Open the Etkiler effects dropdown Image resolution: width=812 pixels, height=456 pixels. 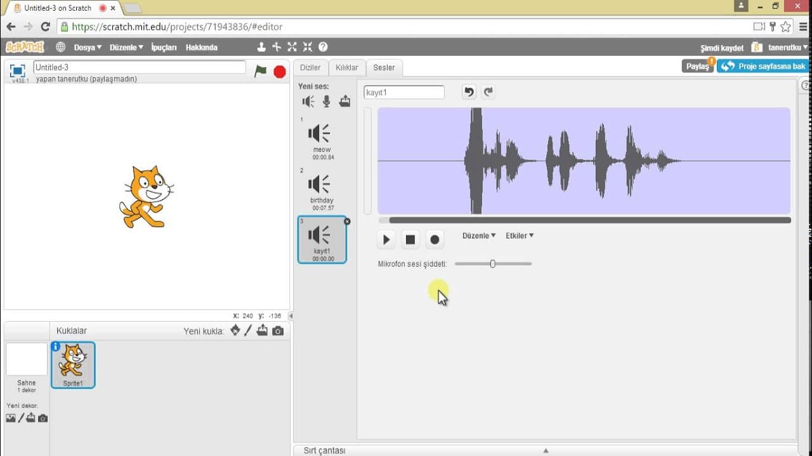(x=520, y=236)
